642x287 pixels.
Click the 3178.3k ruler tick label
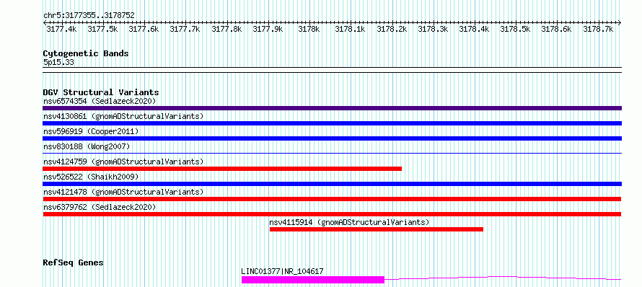[433, 29]
